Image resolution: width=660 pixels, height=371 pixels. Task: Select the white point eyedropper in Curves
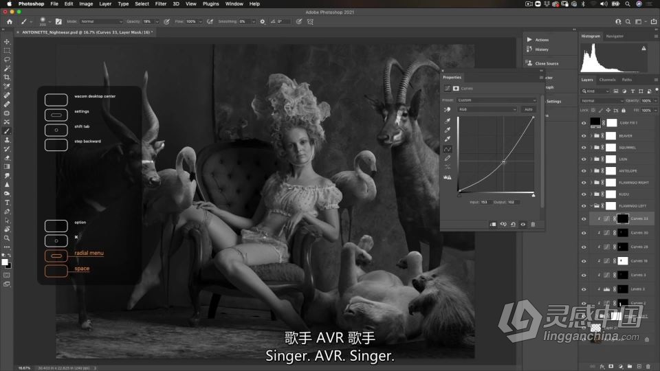tap(448, 139)
